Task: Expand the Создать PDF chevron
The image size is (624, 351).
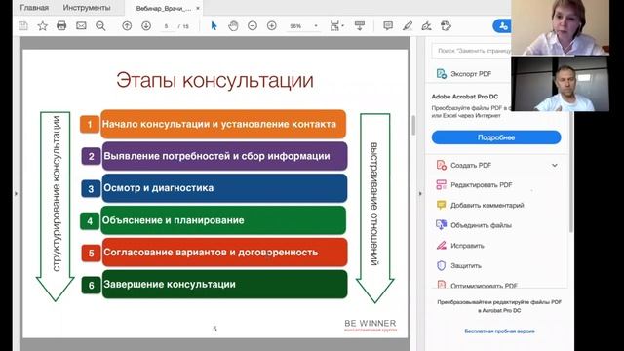Action: tap(555, 165)
